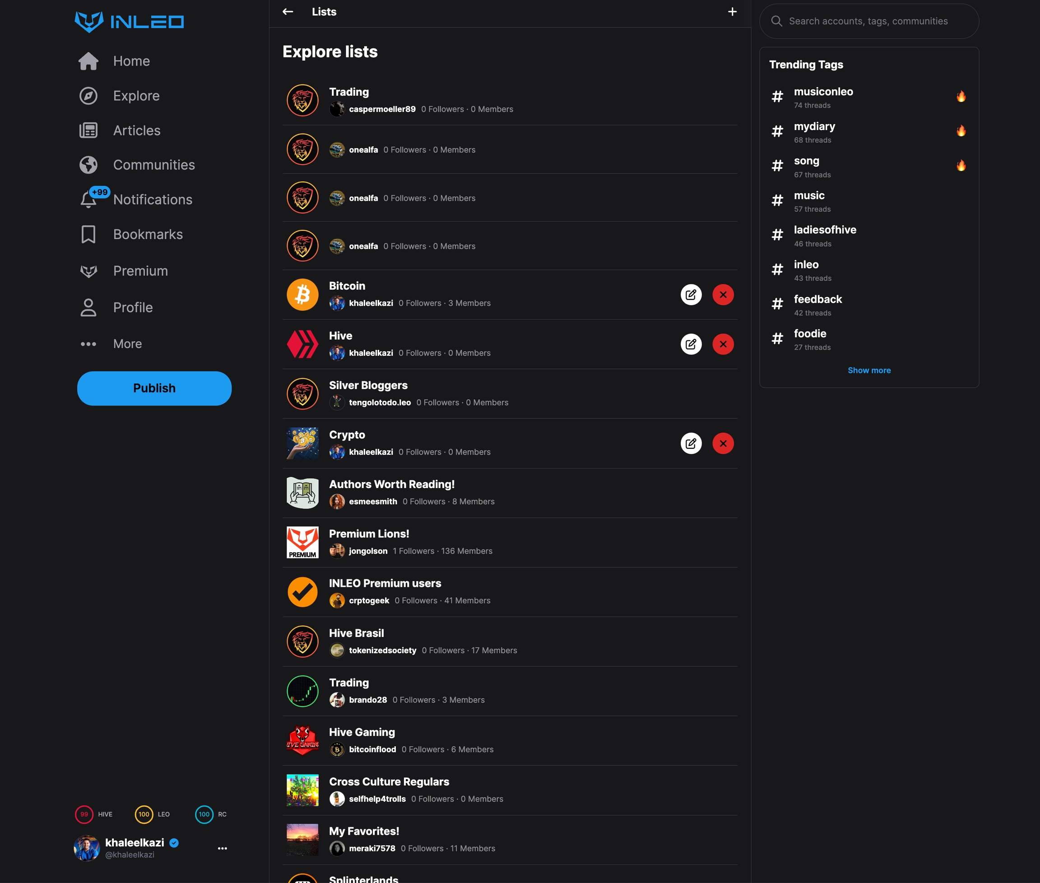
Task: Open Notifications bell icon
Action: [88, 199]
